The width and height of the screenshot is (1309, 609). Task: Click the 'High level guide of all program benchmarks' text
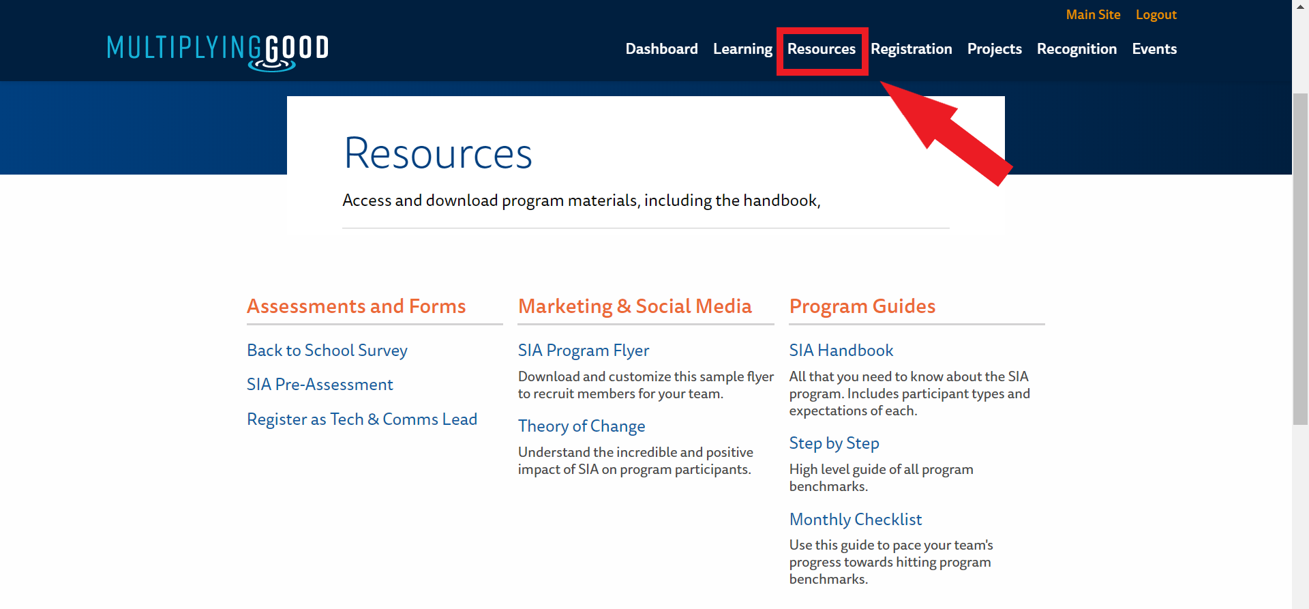pos(882,478)
